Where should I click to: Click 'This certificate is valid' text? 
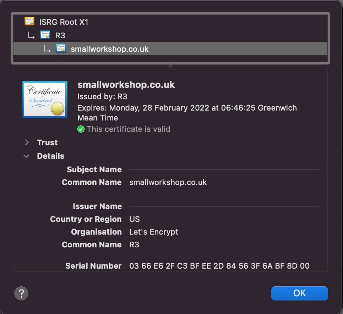pyautogui.click(x=129, y=129)
